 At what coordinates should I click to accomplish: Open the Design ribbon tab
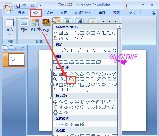pos(50,13)
